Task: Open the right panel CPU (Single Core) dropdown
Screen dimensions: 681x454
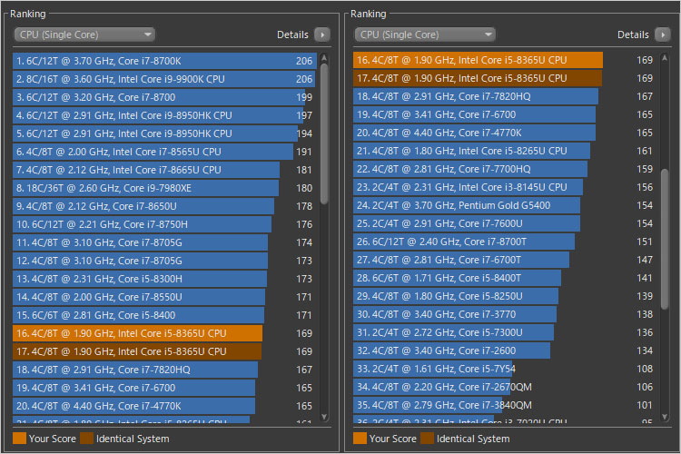Action: click(425, 35)
